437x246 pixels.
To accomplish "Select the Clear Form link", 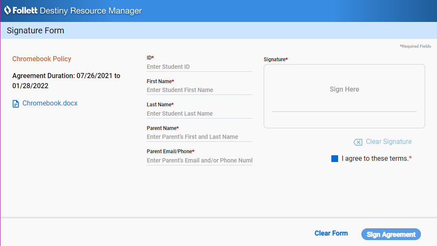I will 331,233.
